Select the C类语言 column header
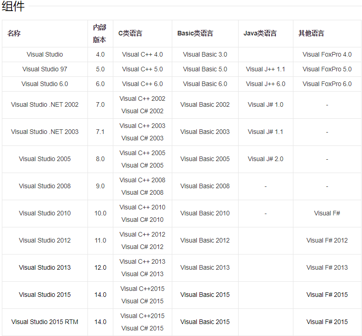The image size is (362, 336). pyautogui.click(x=130, y=33)
